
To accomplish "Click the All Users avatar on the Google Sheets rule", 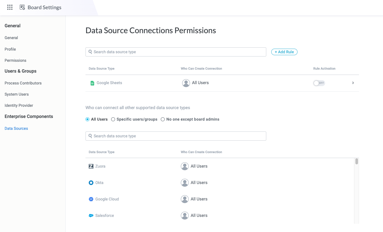I will (x=186, y=83).
